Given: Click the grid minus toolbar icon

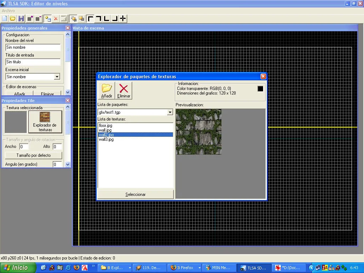Looking at the screenshot, I should pos(38,18).
